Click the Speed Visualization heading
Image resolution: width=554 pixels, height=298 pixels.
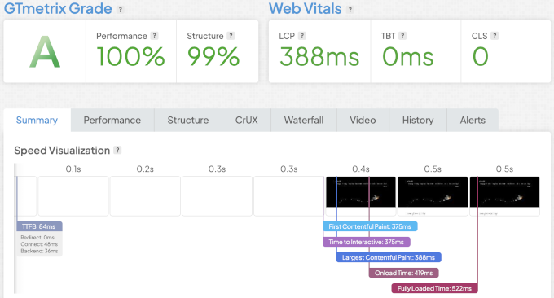click(x=62, y=151)
